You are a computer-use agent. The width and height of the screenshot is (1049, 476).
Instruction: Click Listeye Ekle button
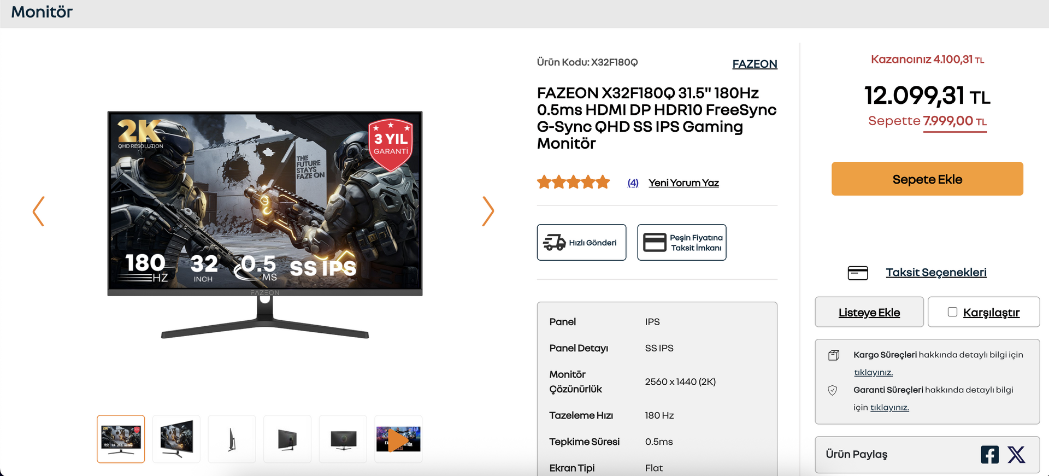point(869,312)
